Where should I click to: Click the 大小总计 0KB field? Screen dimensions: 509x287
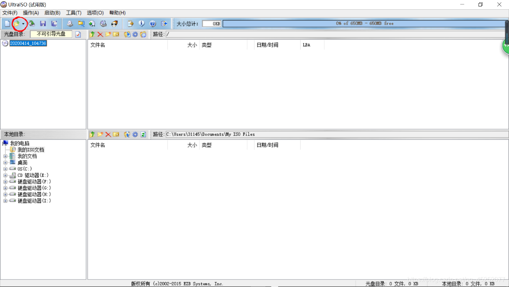pyautogui.click(x=211, y=24)
